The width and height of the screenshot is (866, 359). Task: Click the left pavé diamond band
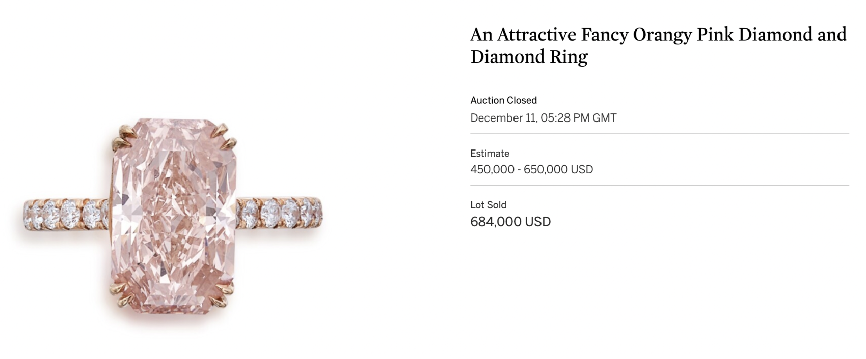pyautogui.click(x=66, y=215)
